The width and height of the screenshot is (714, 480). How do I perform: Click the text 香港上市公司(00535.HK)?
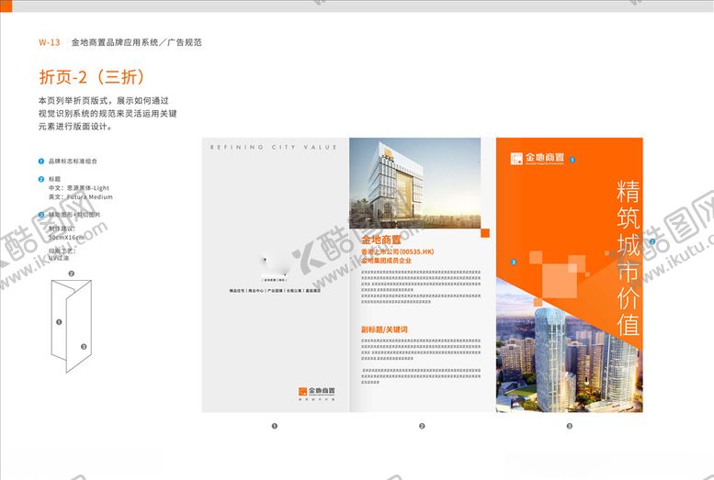click(398, 251)
